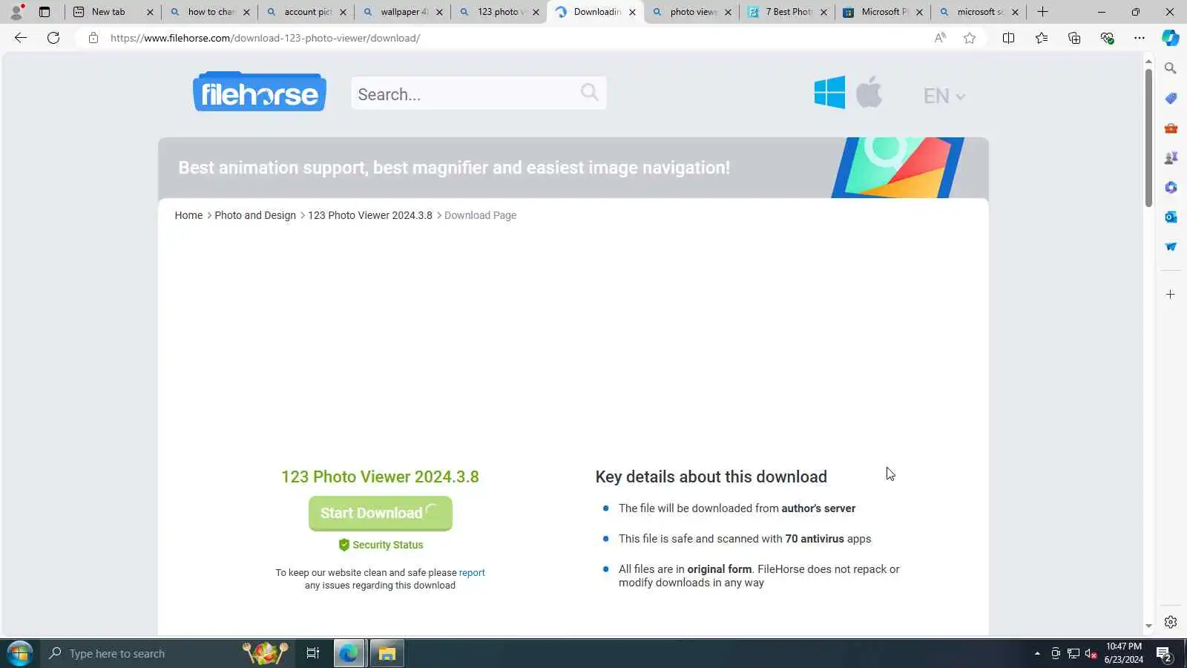Open Read aloud icon in address bar

[x=940, y=38]
